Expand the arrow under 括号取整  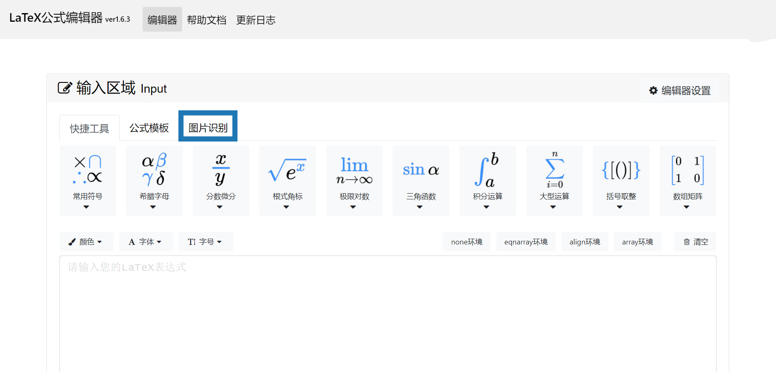click(620, 207)
